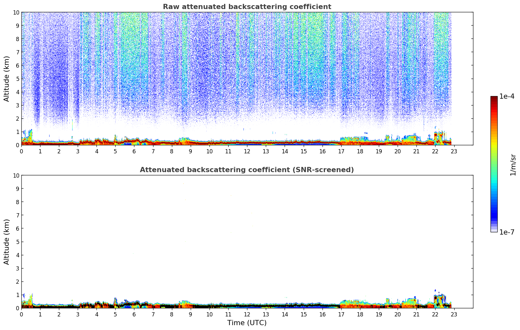This screenshot has height=330, width=520.
Task: Click the "Attenuated backscattering coefficient (SNR-screened)" title
Action: [x=247, y=170]
